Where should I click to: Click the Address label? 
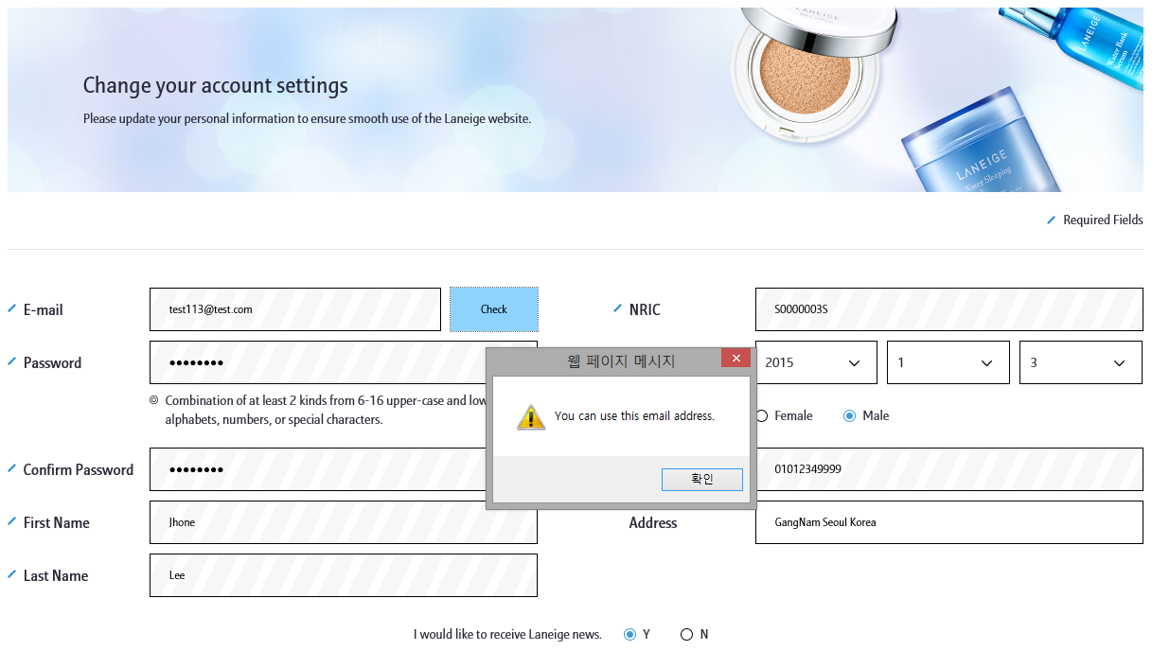click(653, 522)
